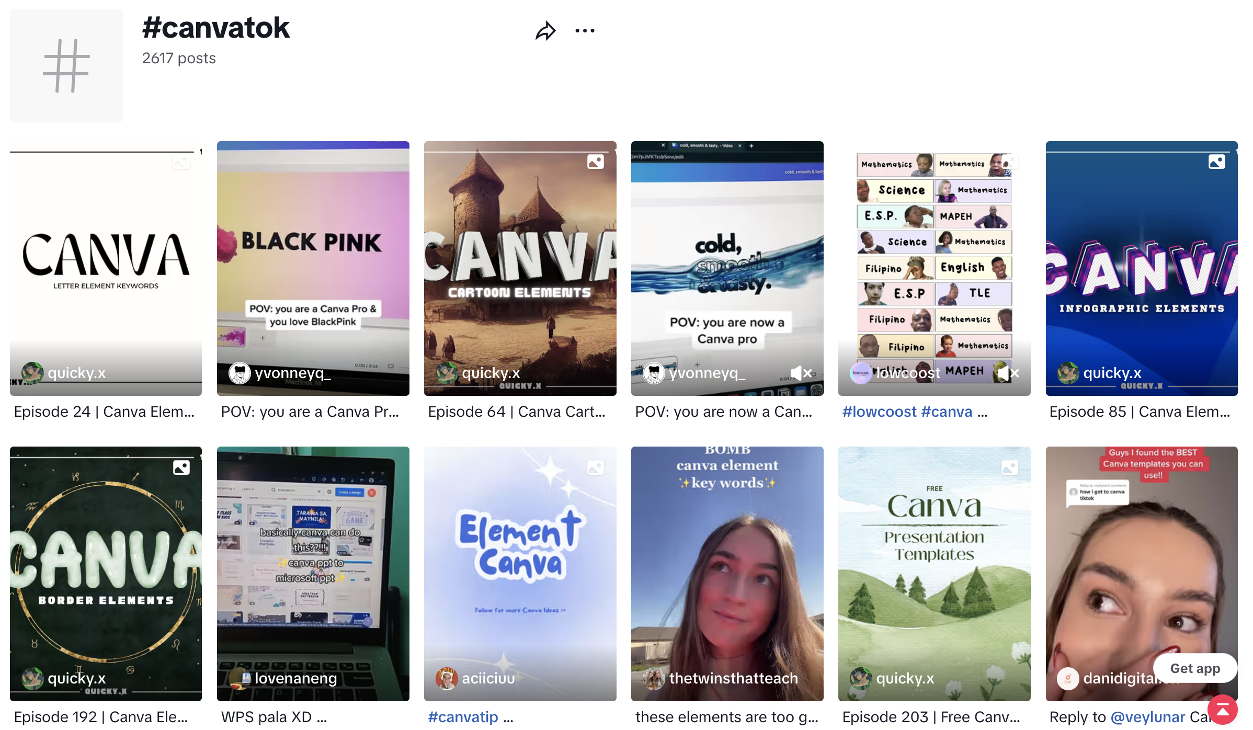1253x730 pixels.
Task: Open yvonneyq_ avatar on Canva pro post
Action: pyautogui.click(x=654, y=373)
